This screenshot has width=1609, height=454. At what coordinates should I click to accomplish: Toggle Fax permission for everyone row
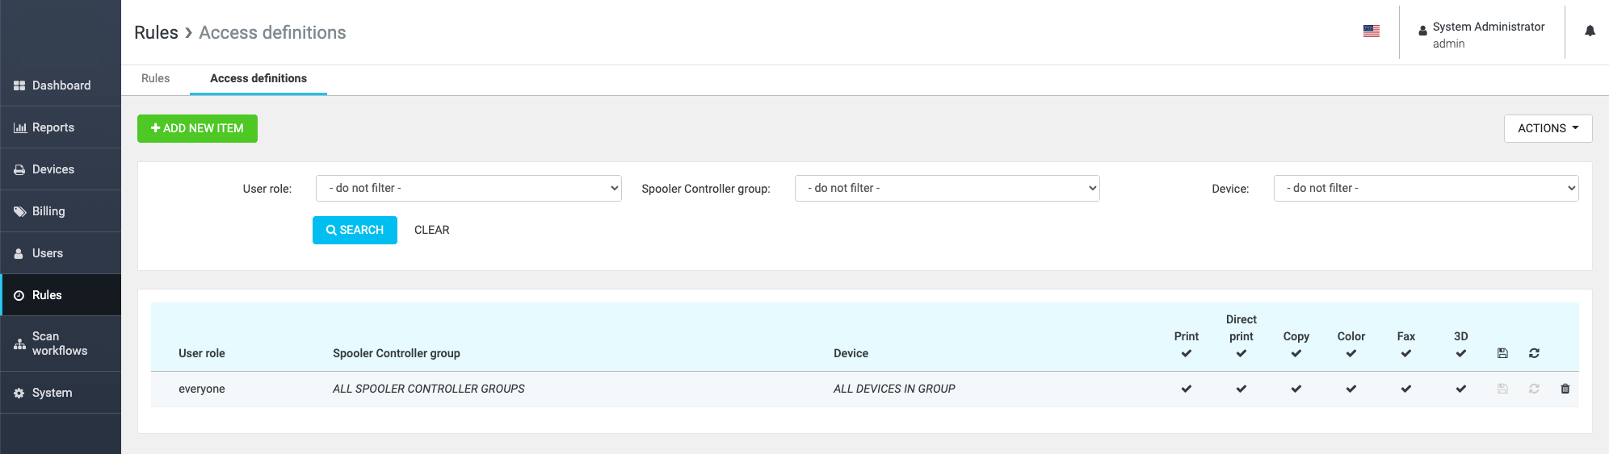click(x=1405, y=389)
